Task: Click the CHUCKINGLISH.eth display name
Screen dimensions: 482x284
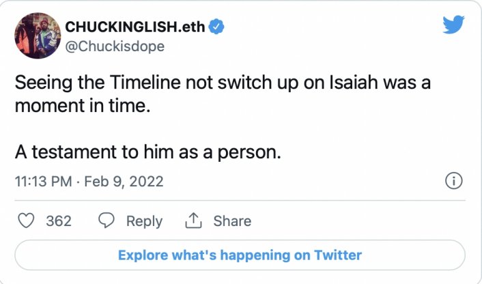Action: pyautogui.click(x=135, y=27)
